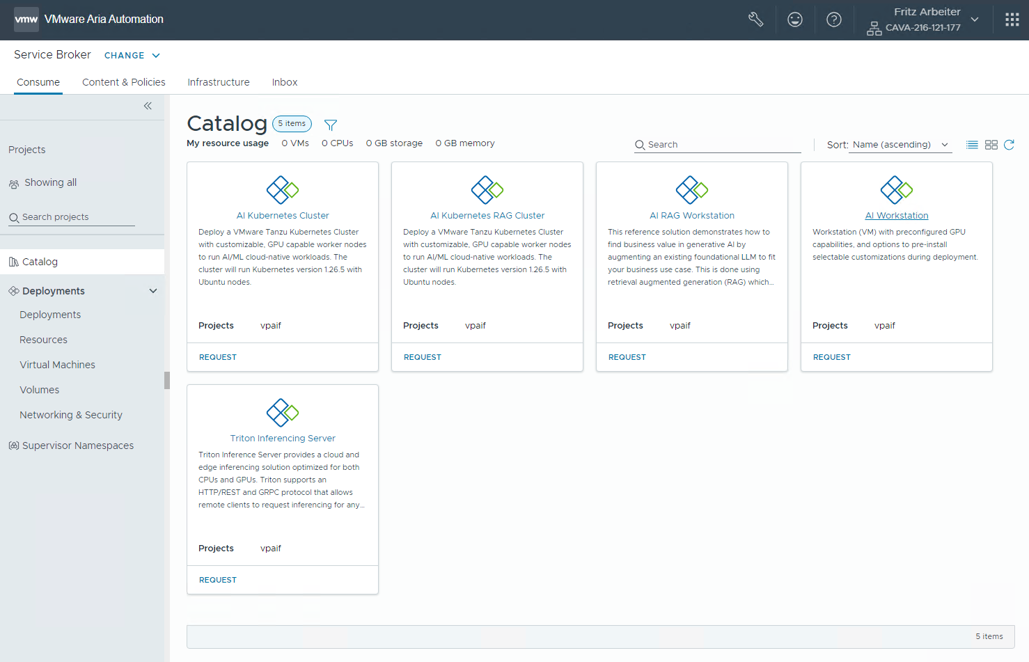
Task: Open the smiley feedback icon
Action: point(794,19)
